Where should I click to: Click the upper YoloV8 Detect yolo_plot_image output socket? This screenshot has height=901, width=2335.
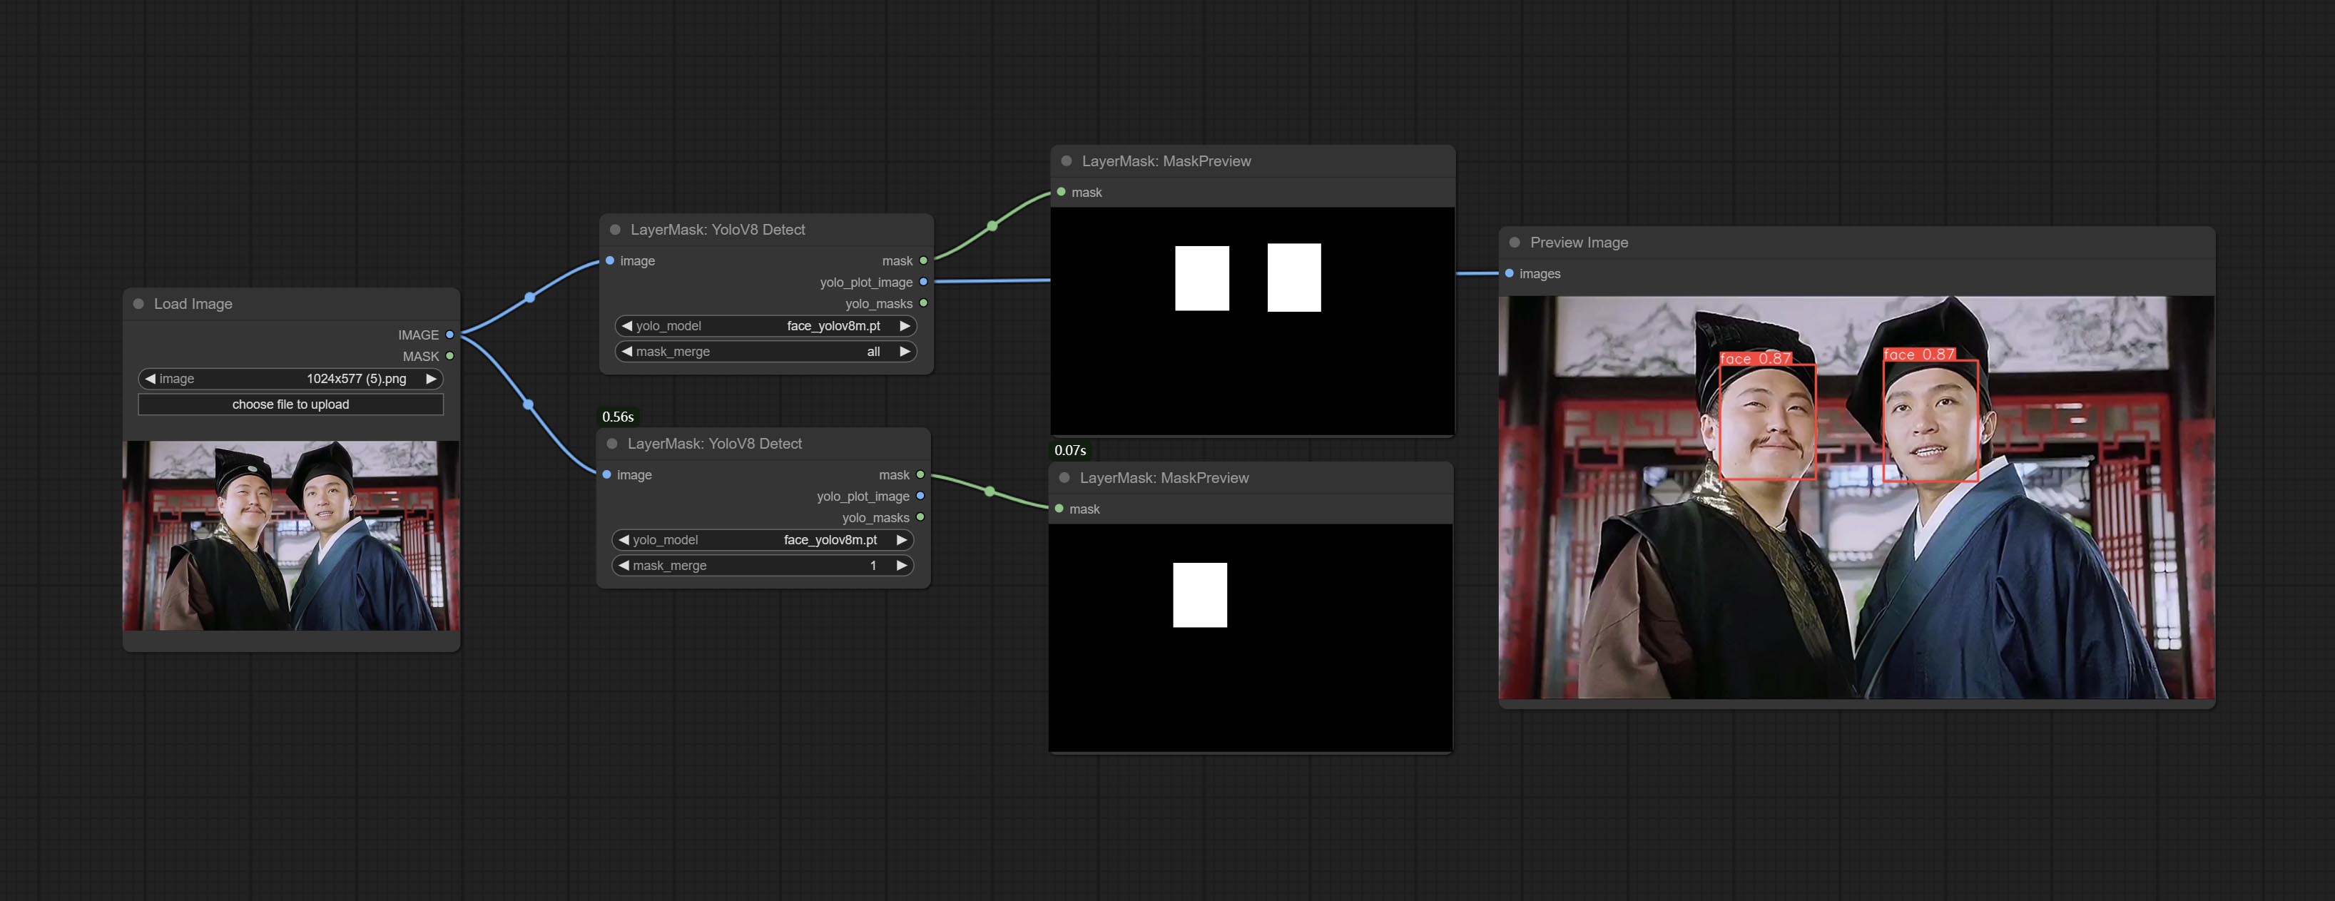click(x=924, y=282)
